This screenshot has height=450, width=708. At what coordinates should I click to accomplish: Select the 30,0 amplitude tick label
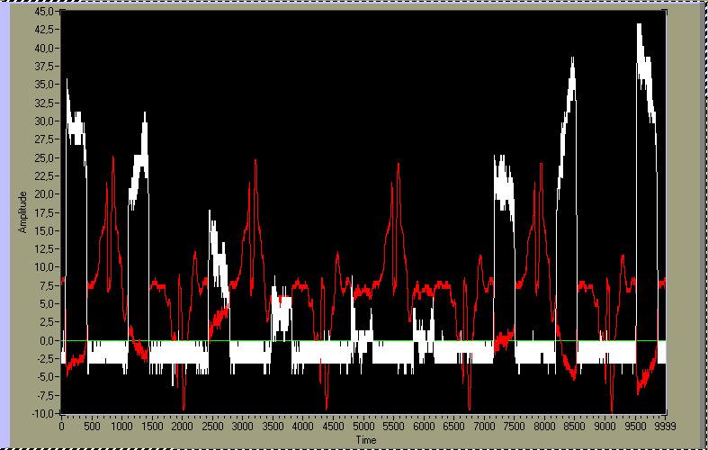(x=44, y=121)
